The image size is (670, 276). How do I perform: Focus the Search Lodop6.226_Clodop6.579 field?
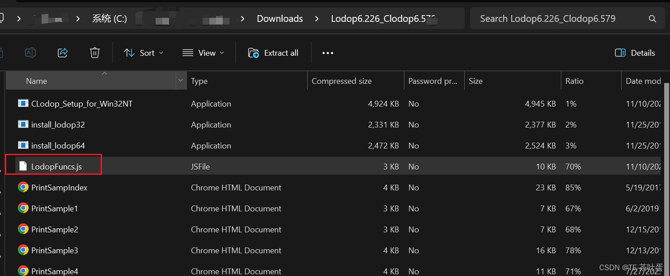click(x=567, y=19)
